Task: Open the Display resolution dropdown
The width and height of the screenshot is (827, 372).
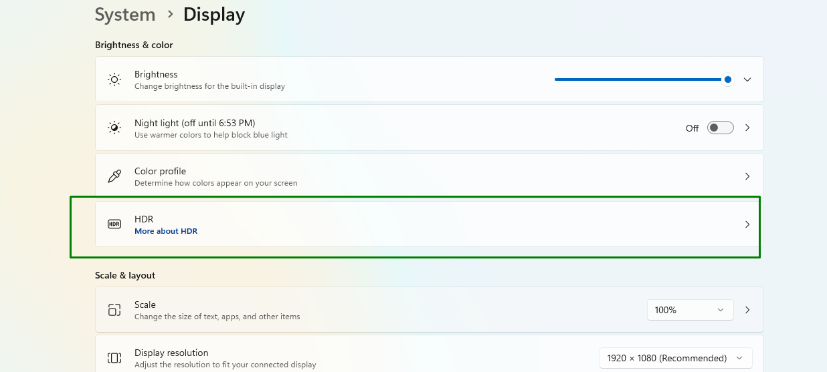Action: (x=675, y=358)
